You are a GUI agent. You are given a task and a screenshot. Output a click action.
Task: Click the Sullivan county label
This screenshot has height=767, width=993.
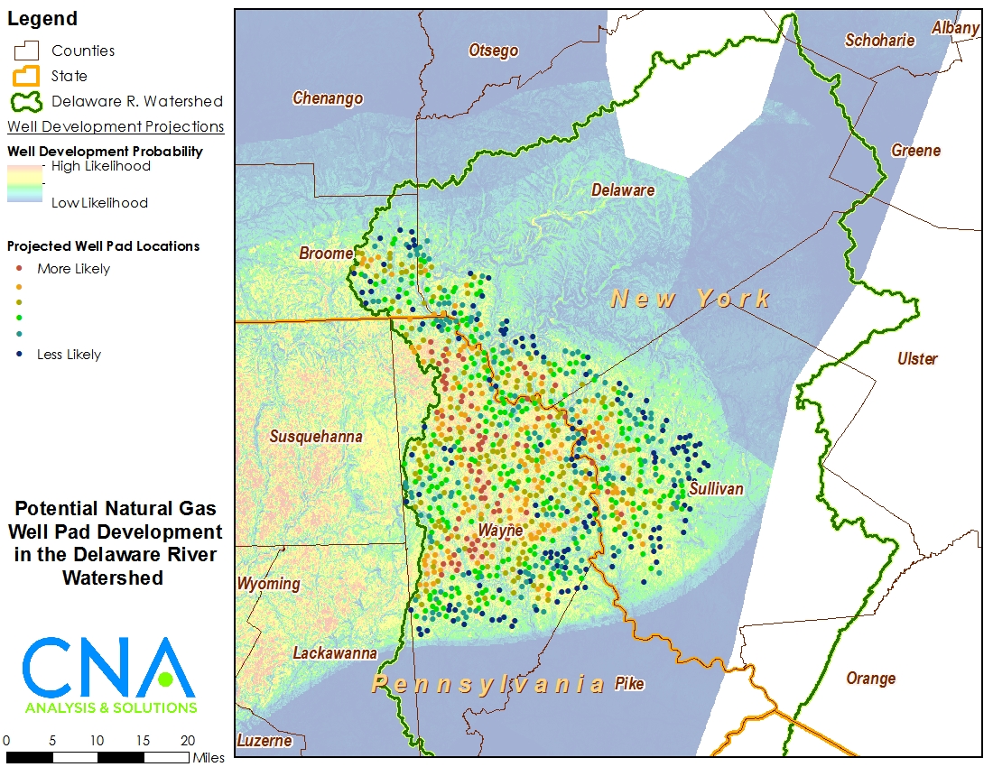(716, 488)
